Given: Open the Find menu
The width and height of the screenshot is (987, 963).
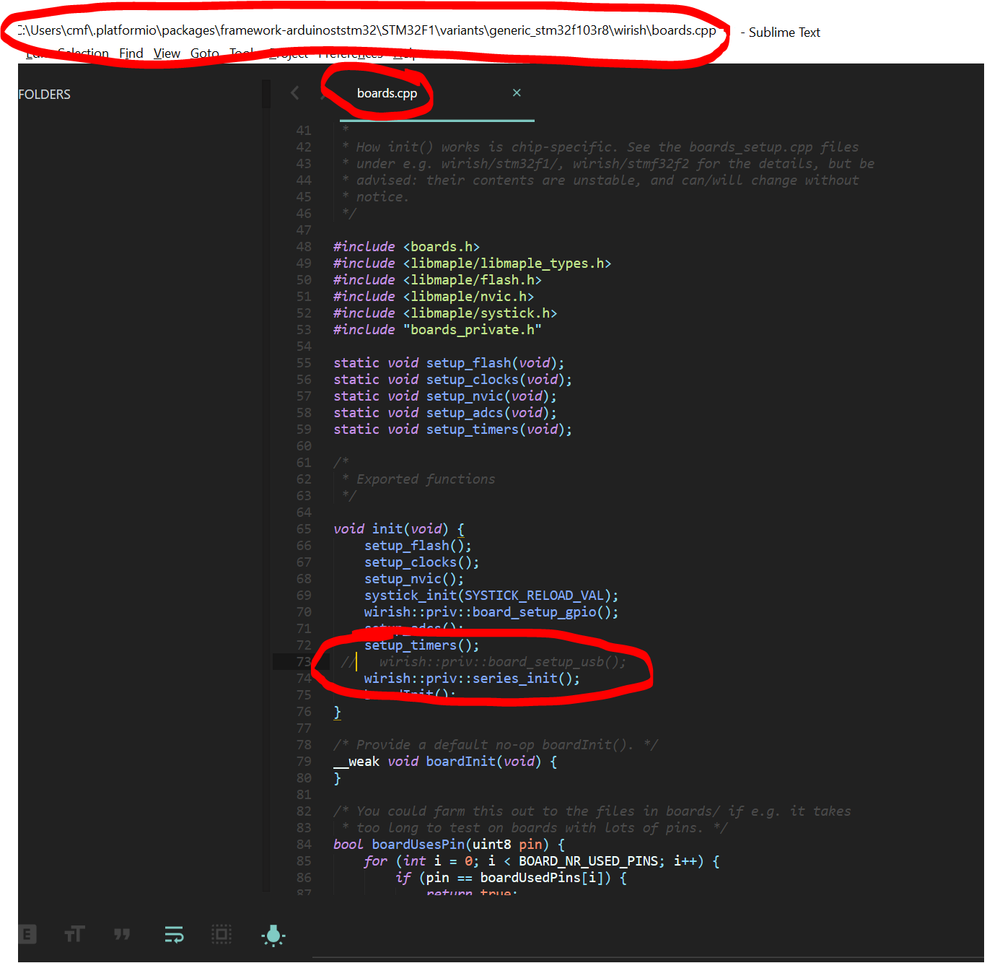Looking at the screenshot, I should [131, 53].
